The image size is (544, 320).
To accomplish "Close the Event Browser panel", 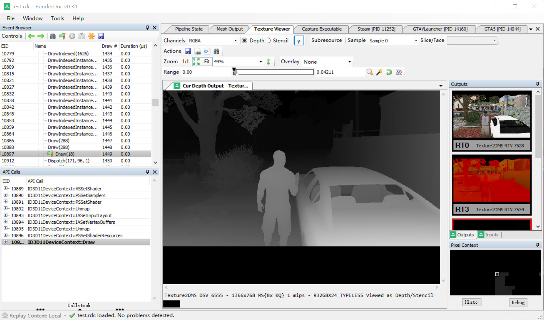I will [x=154, y=28].
